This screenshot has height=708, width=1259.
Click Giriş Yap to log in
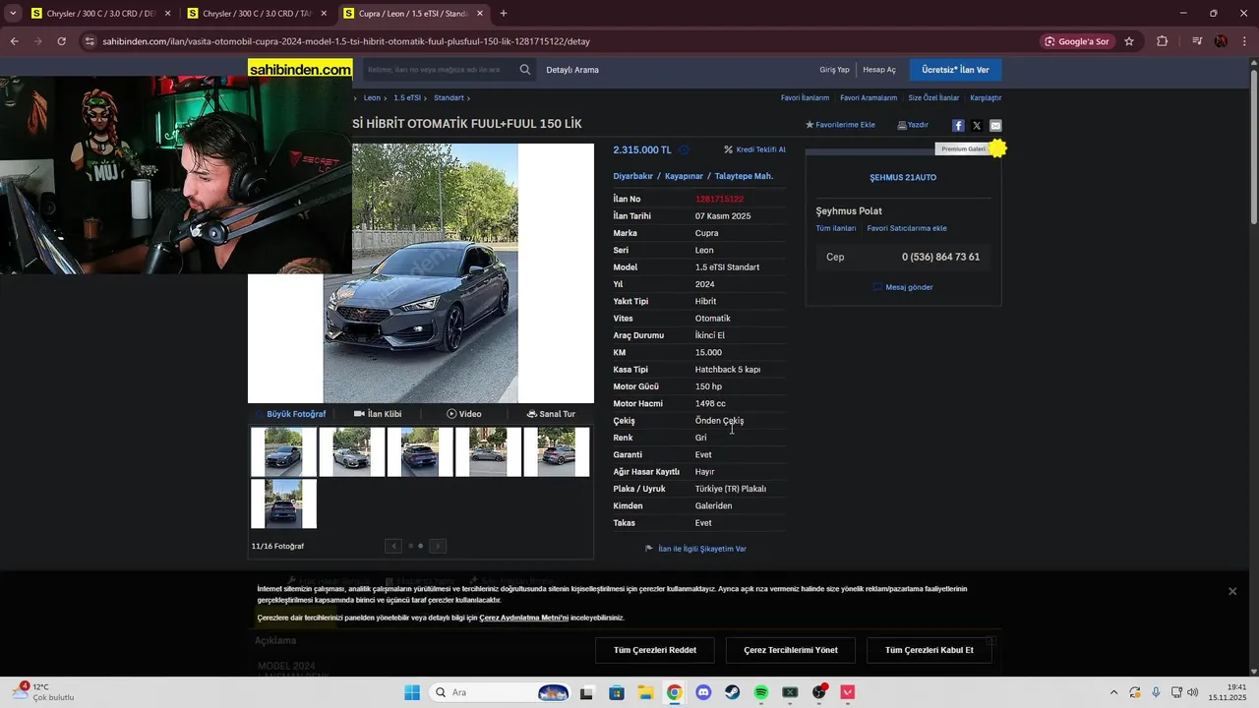click(x=834, y=70)
